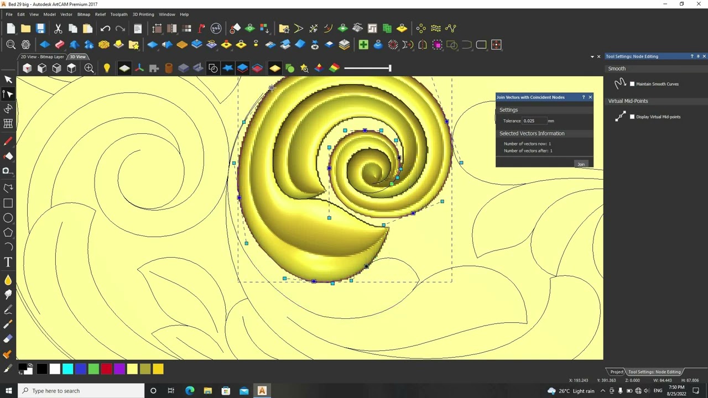Open the 3D Printing menu

tap(143, 14)
